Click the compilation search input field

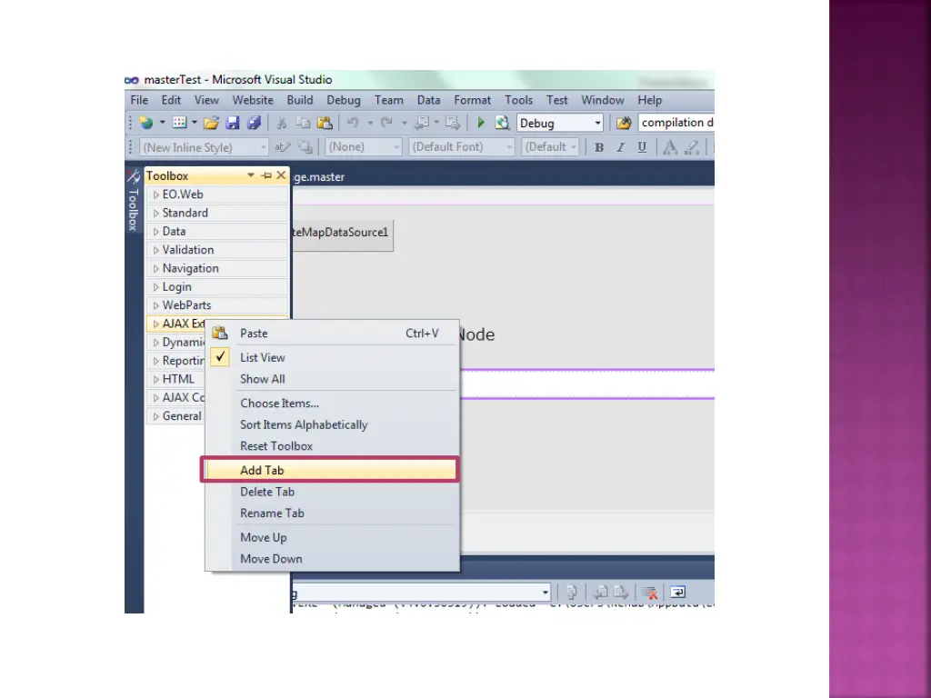point(676,123)
